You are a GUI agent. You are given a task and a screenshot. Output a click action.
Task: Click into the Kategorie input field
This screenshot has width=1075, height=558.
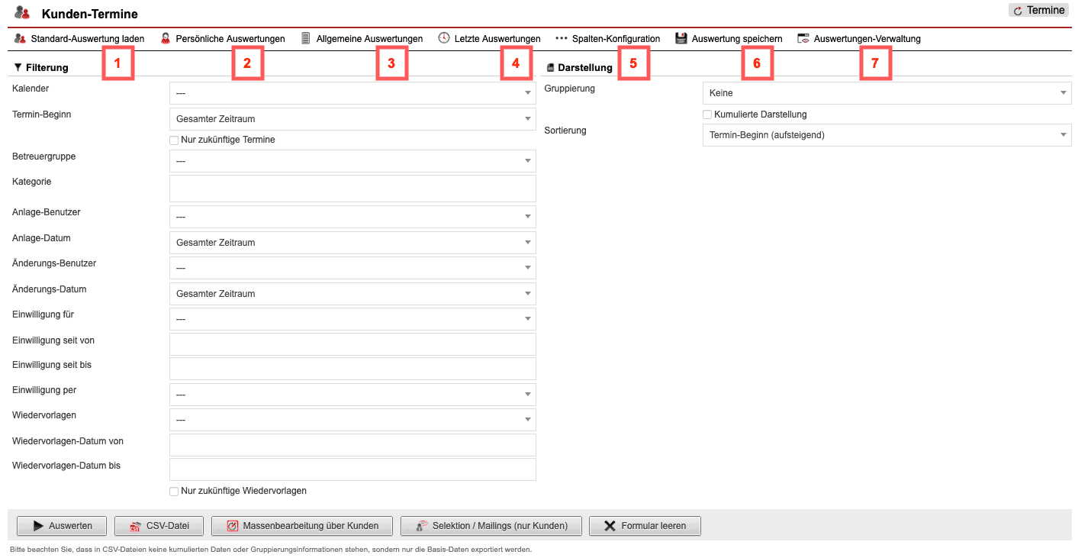tap(352, 189)
